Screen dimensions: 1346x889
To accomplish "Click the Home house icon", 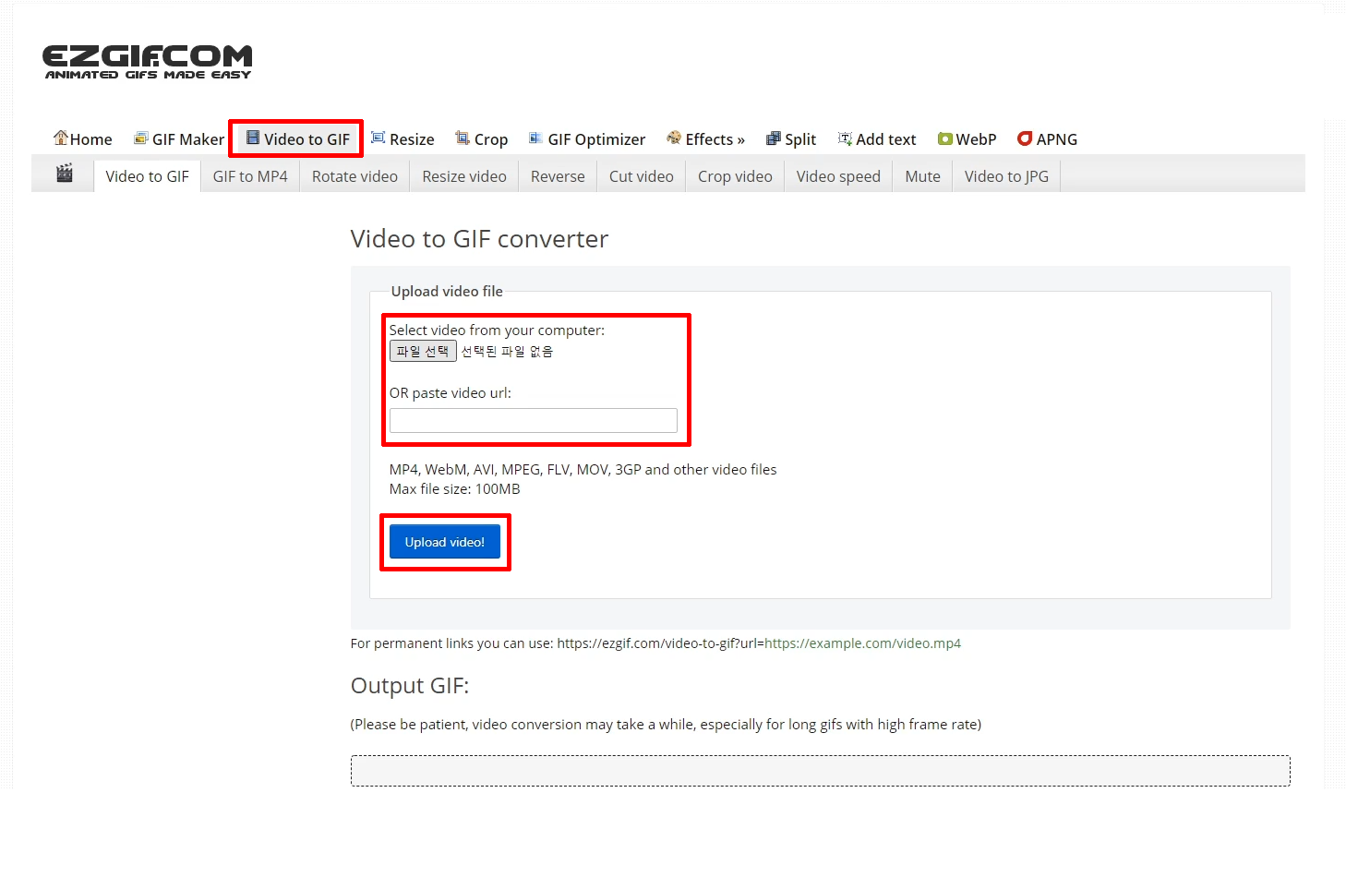I will [61, 138].
